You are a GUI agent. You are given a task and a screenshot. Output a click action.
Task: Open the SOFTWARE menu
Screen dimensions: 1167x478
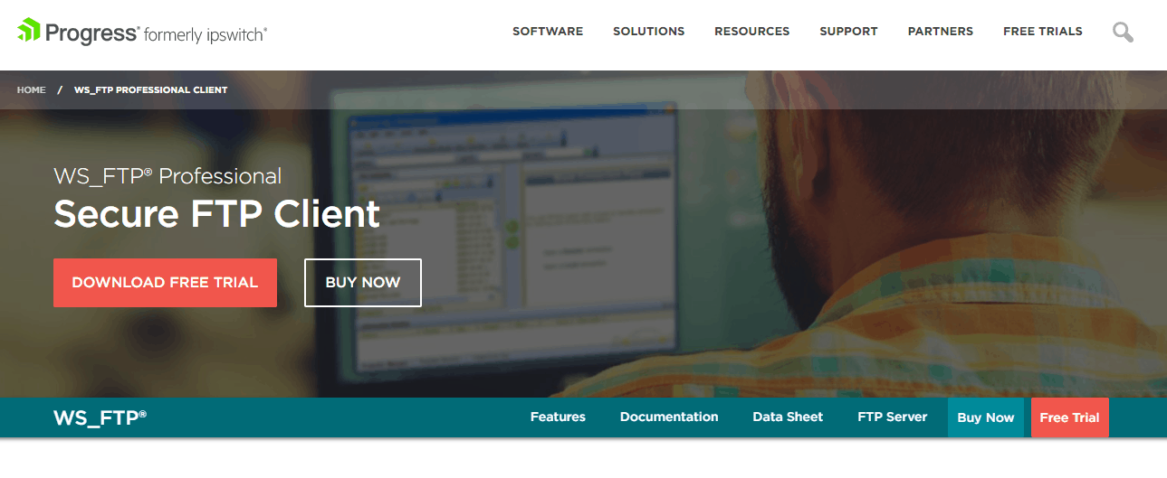pyautogui.click(x=548, y=31)
